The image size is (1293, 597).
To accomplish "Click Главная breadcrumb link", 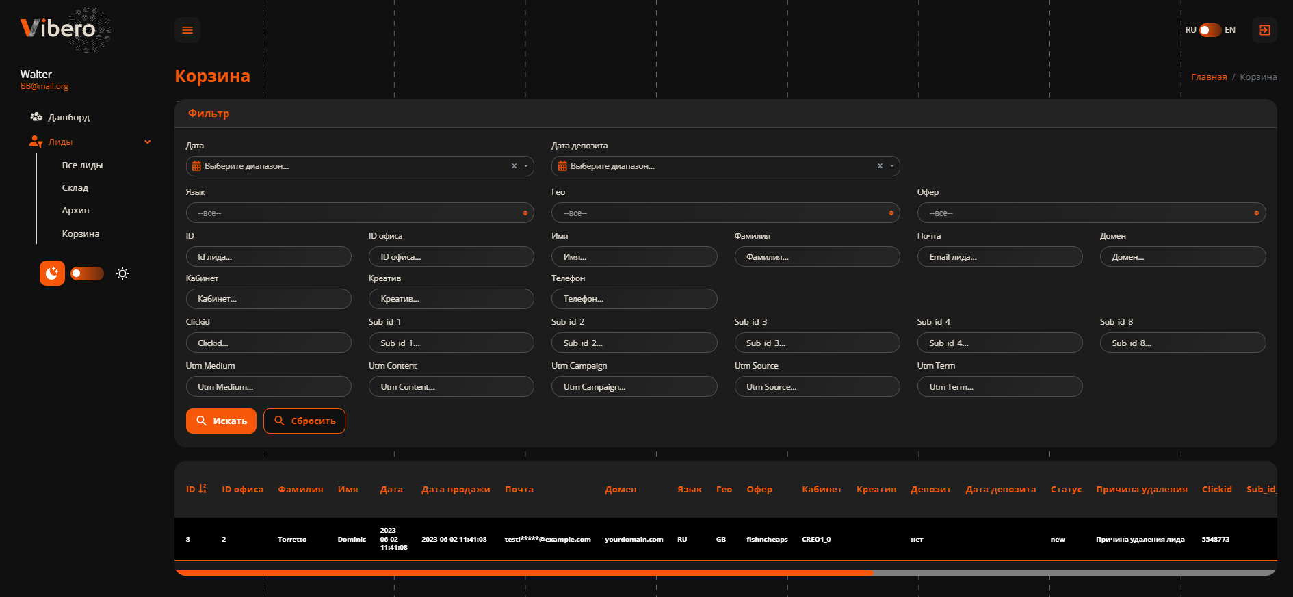I will click(1209, 77).
